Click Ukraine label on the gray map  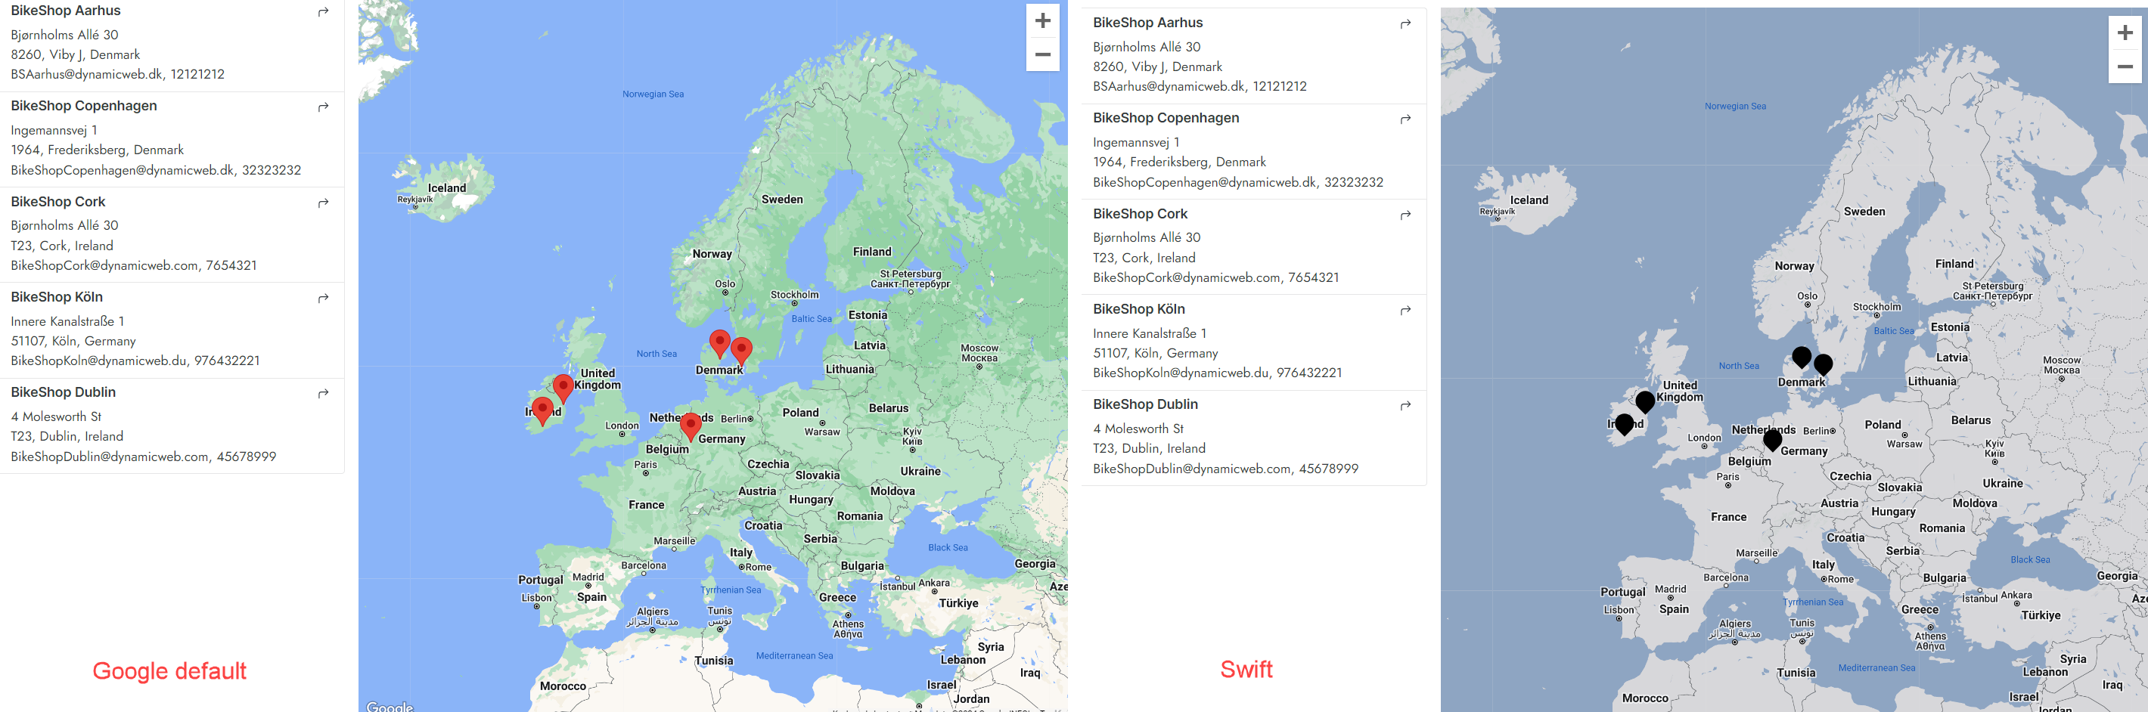click(2003, 484)
